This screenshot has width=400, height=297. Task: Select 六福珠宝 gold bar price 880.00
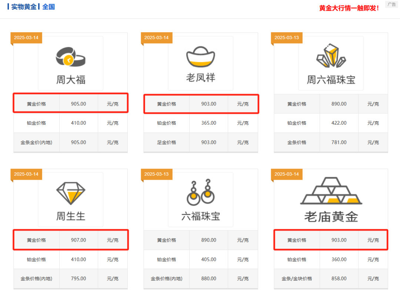pos(209,279)
